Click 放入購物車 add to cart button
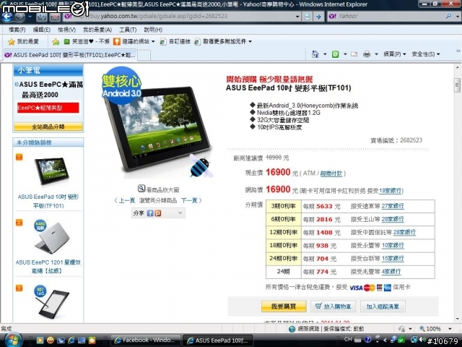 (x=333, y=307)
